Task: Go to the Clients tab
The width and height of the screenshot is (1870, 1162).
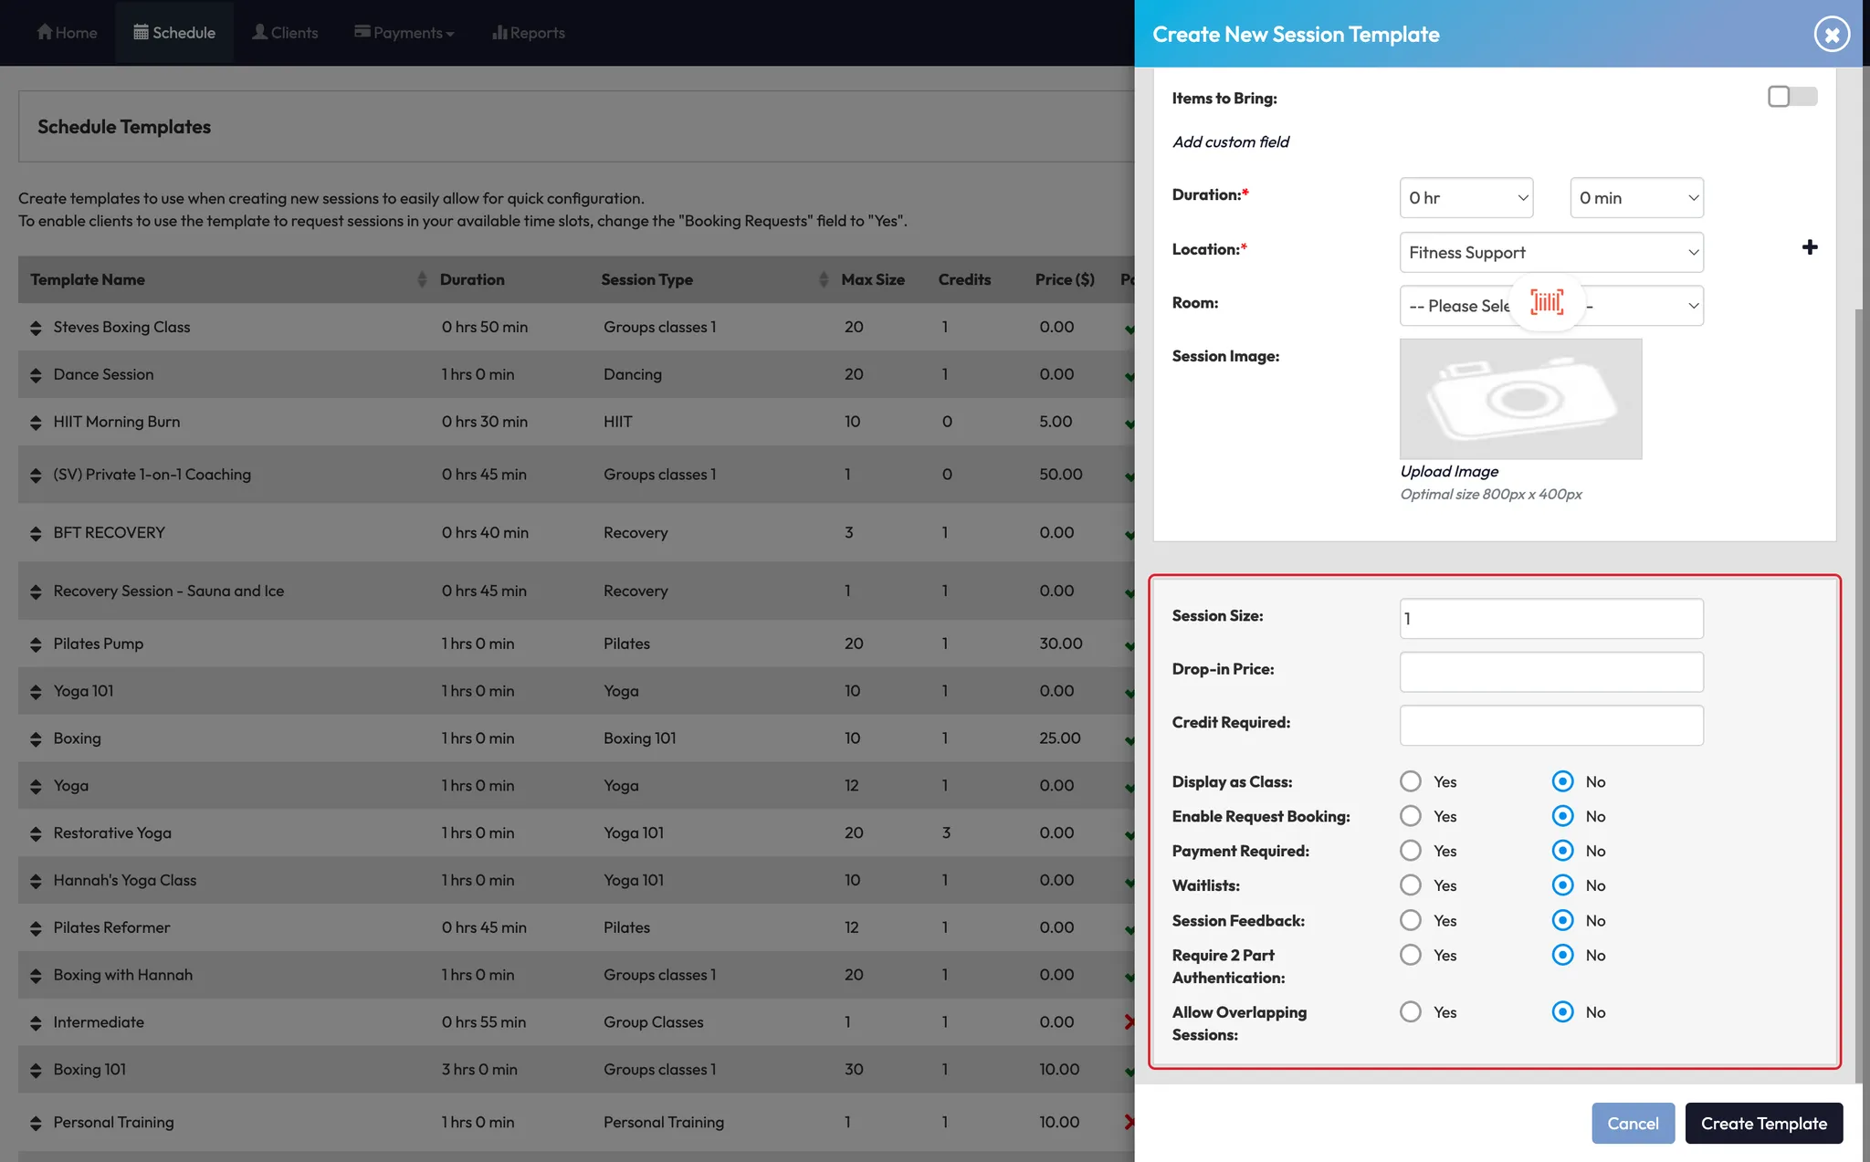Action: tap(285, 33)
